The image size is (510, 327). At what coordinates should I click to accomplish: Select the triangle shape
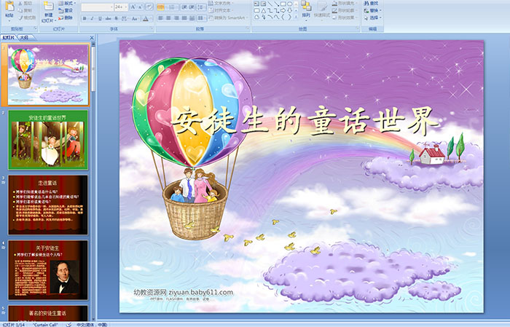click(264, 11)
